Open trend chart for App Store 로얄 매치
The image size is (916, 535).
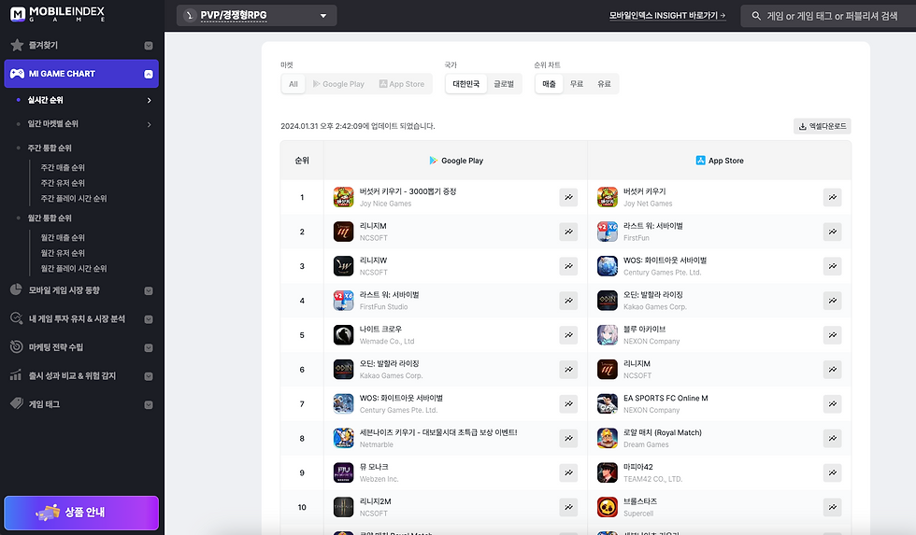[833, 438]
